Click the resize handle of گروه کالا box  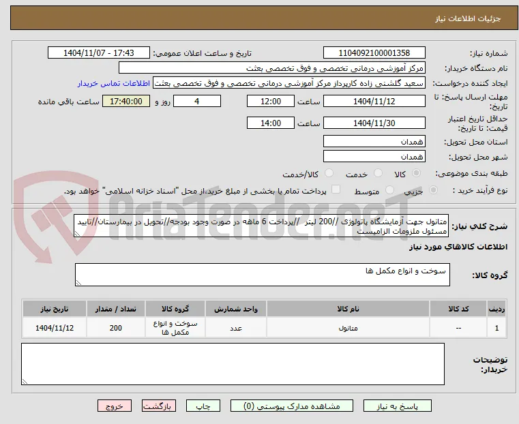pyautogui.click(x=78, y=282)
